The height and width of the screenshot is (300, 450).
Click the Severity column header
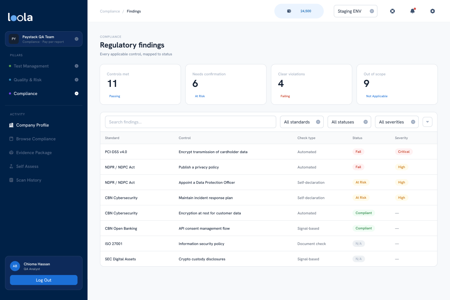click(401, 138)
